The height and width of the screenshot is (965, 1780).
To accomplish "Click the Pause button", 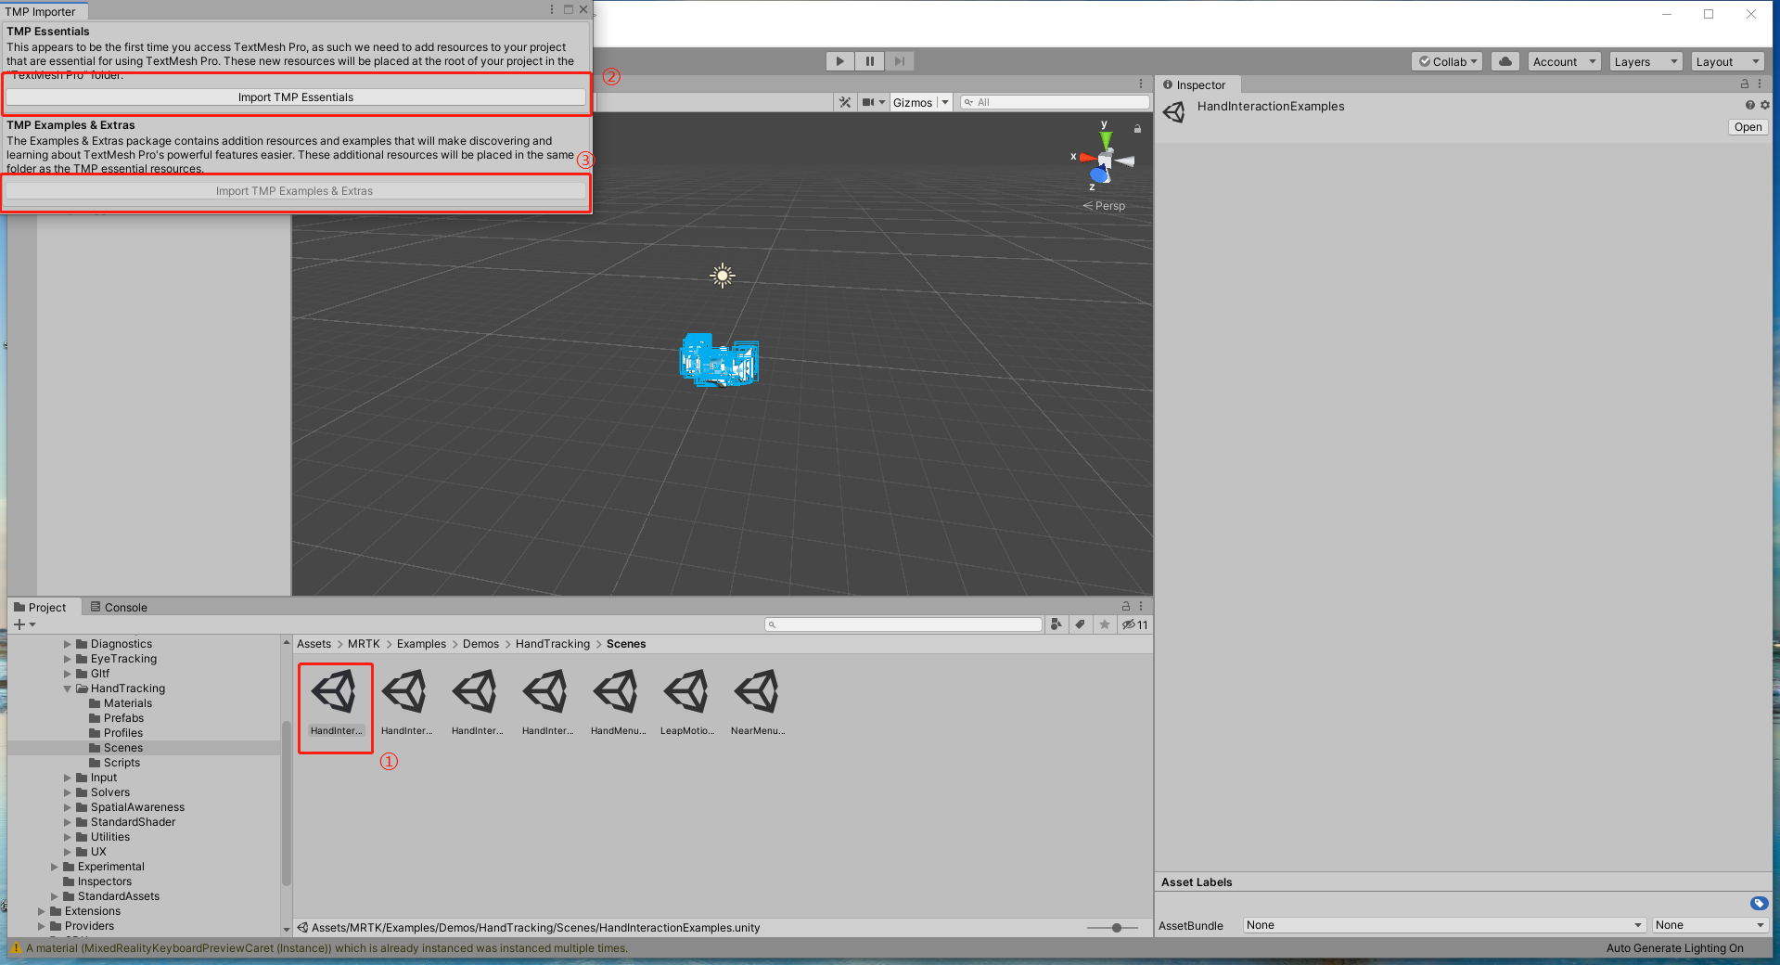I will [869, 60].
